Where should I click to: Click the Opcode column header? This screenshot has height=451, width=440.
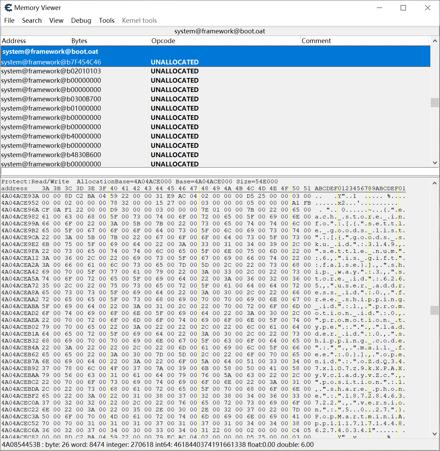click(163, 41)
